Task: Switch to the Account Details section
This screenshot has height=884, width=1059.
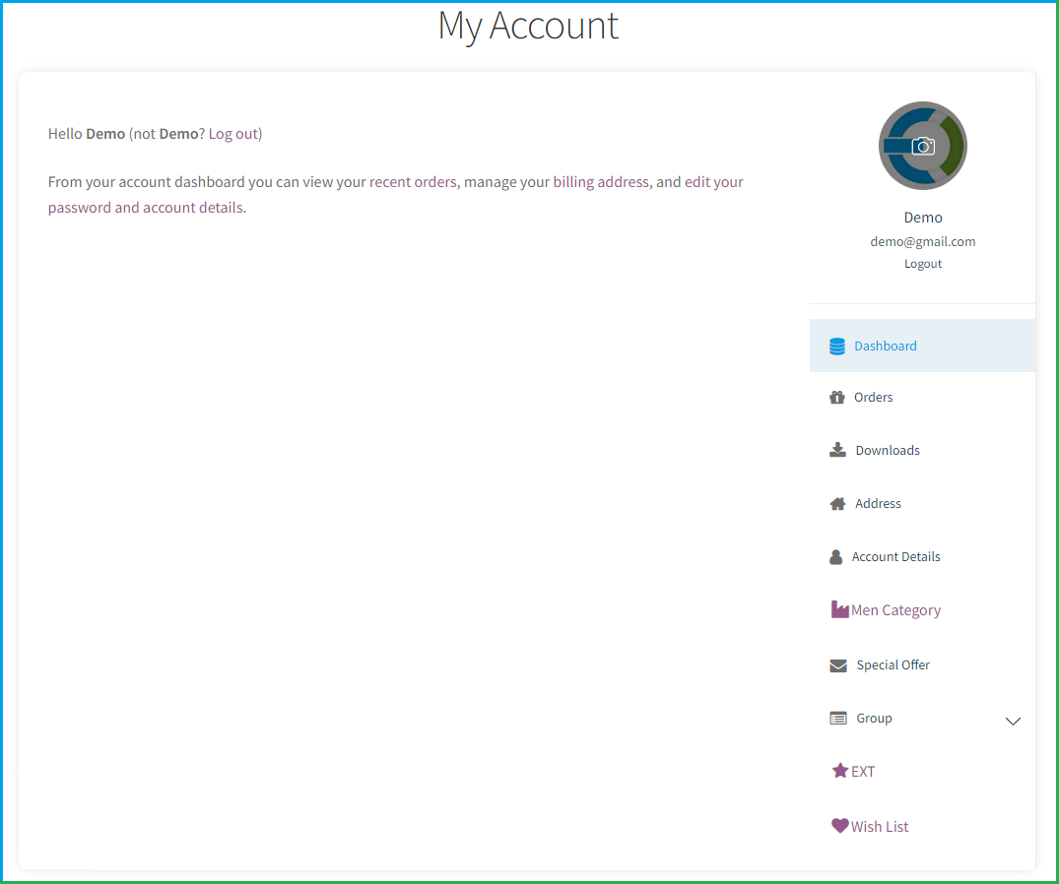Action: [x=895, y=555]
